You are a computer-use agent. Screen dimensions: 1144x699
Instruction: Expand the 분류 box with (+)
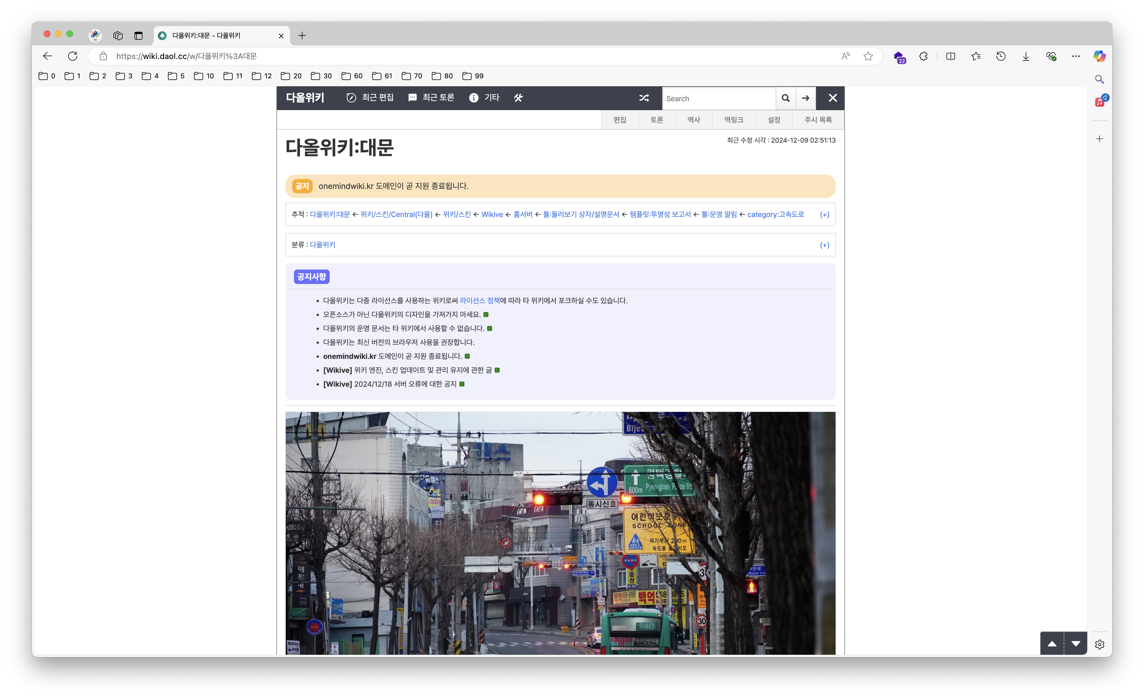[x=825, y=245]
